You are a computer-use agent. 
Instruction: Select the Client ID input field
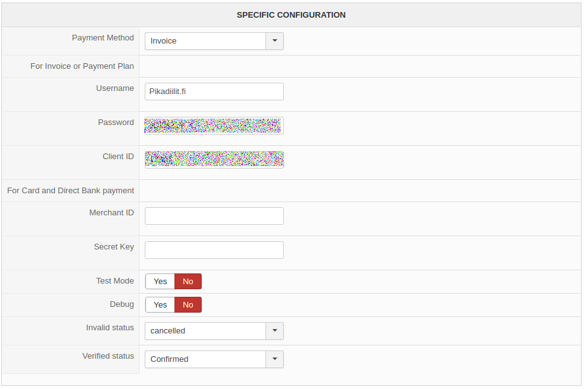tap(214, 160)
